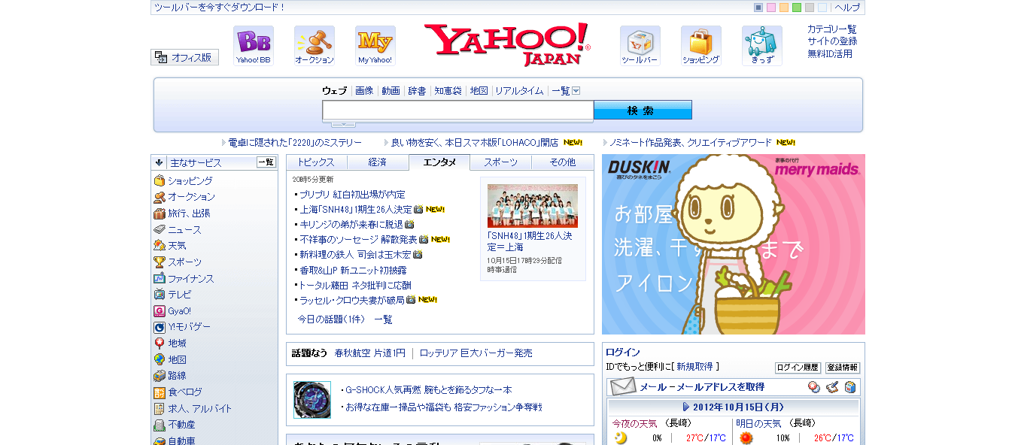Viewport: 1015px width, 445px height.
Task: Click the 一覧 button in 主なサービス header
Action: tap(266, 162)
